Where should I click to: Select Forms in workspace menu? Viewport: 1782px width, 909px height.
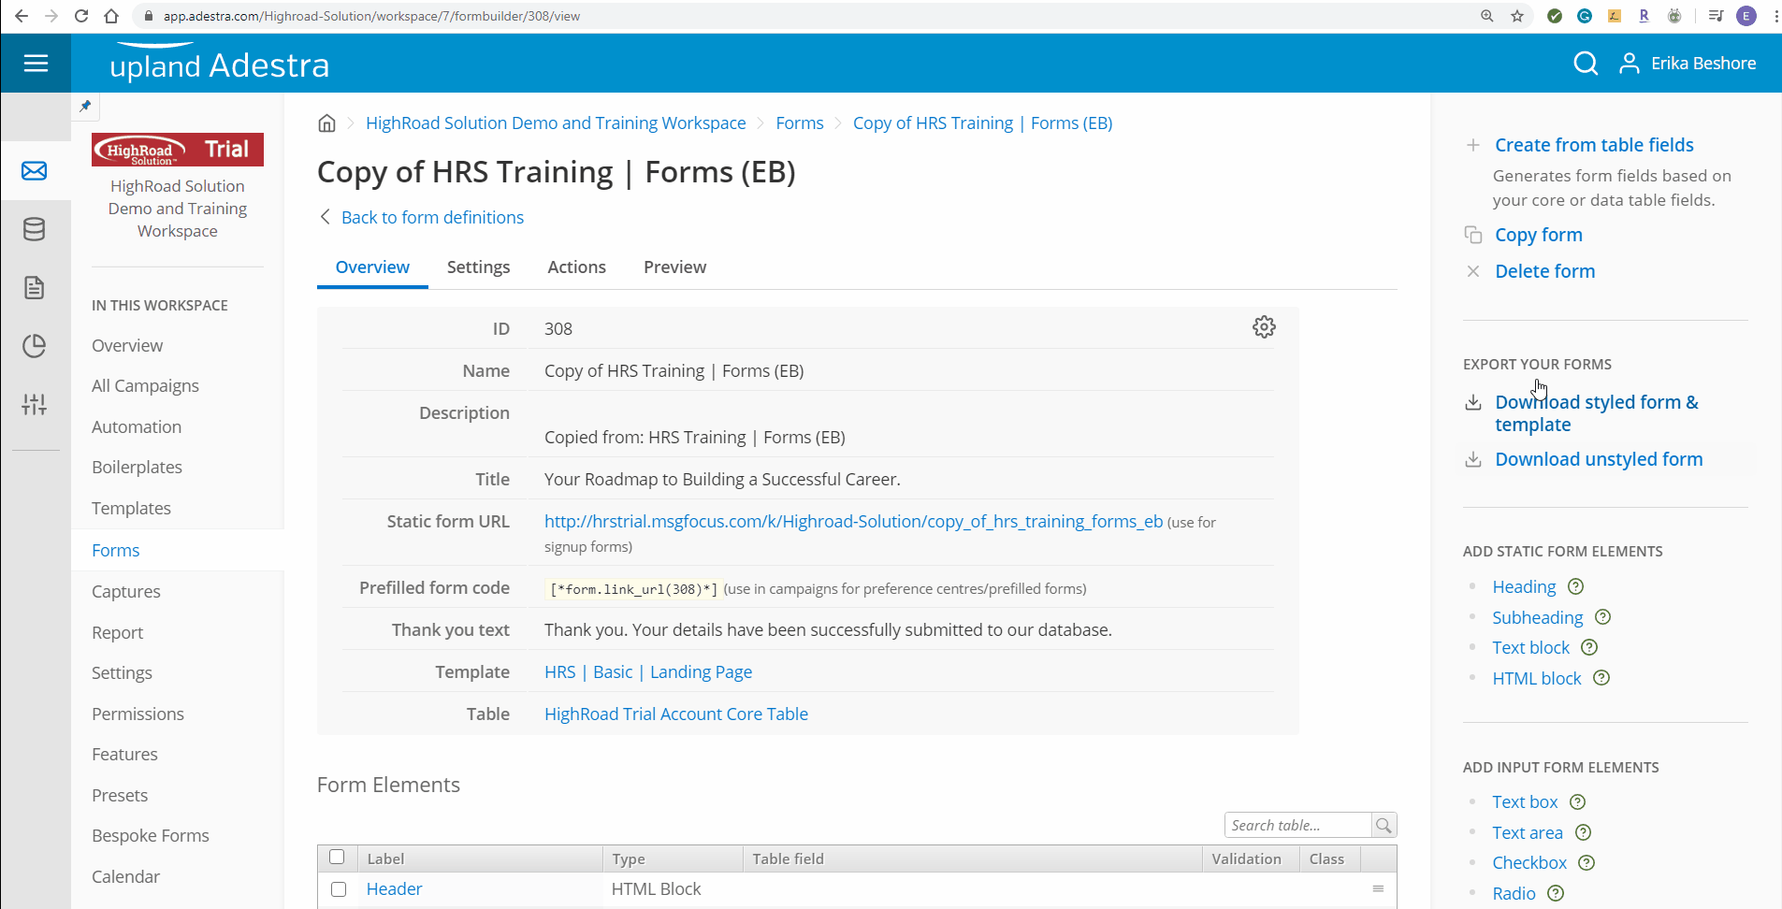(116, 551)
